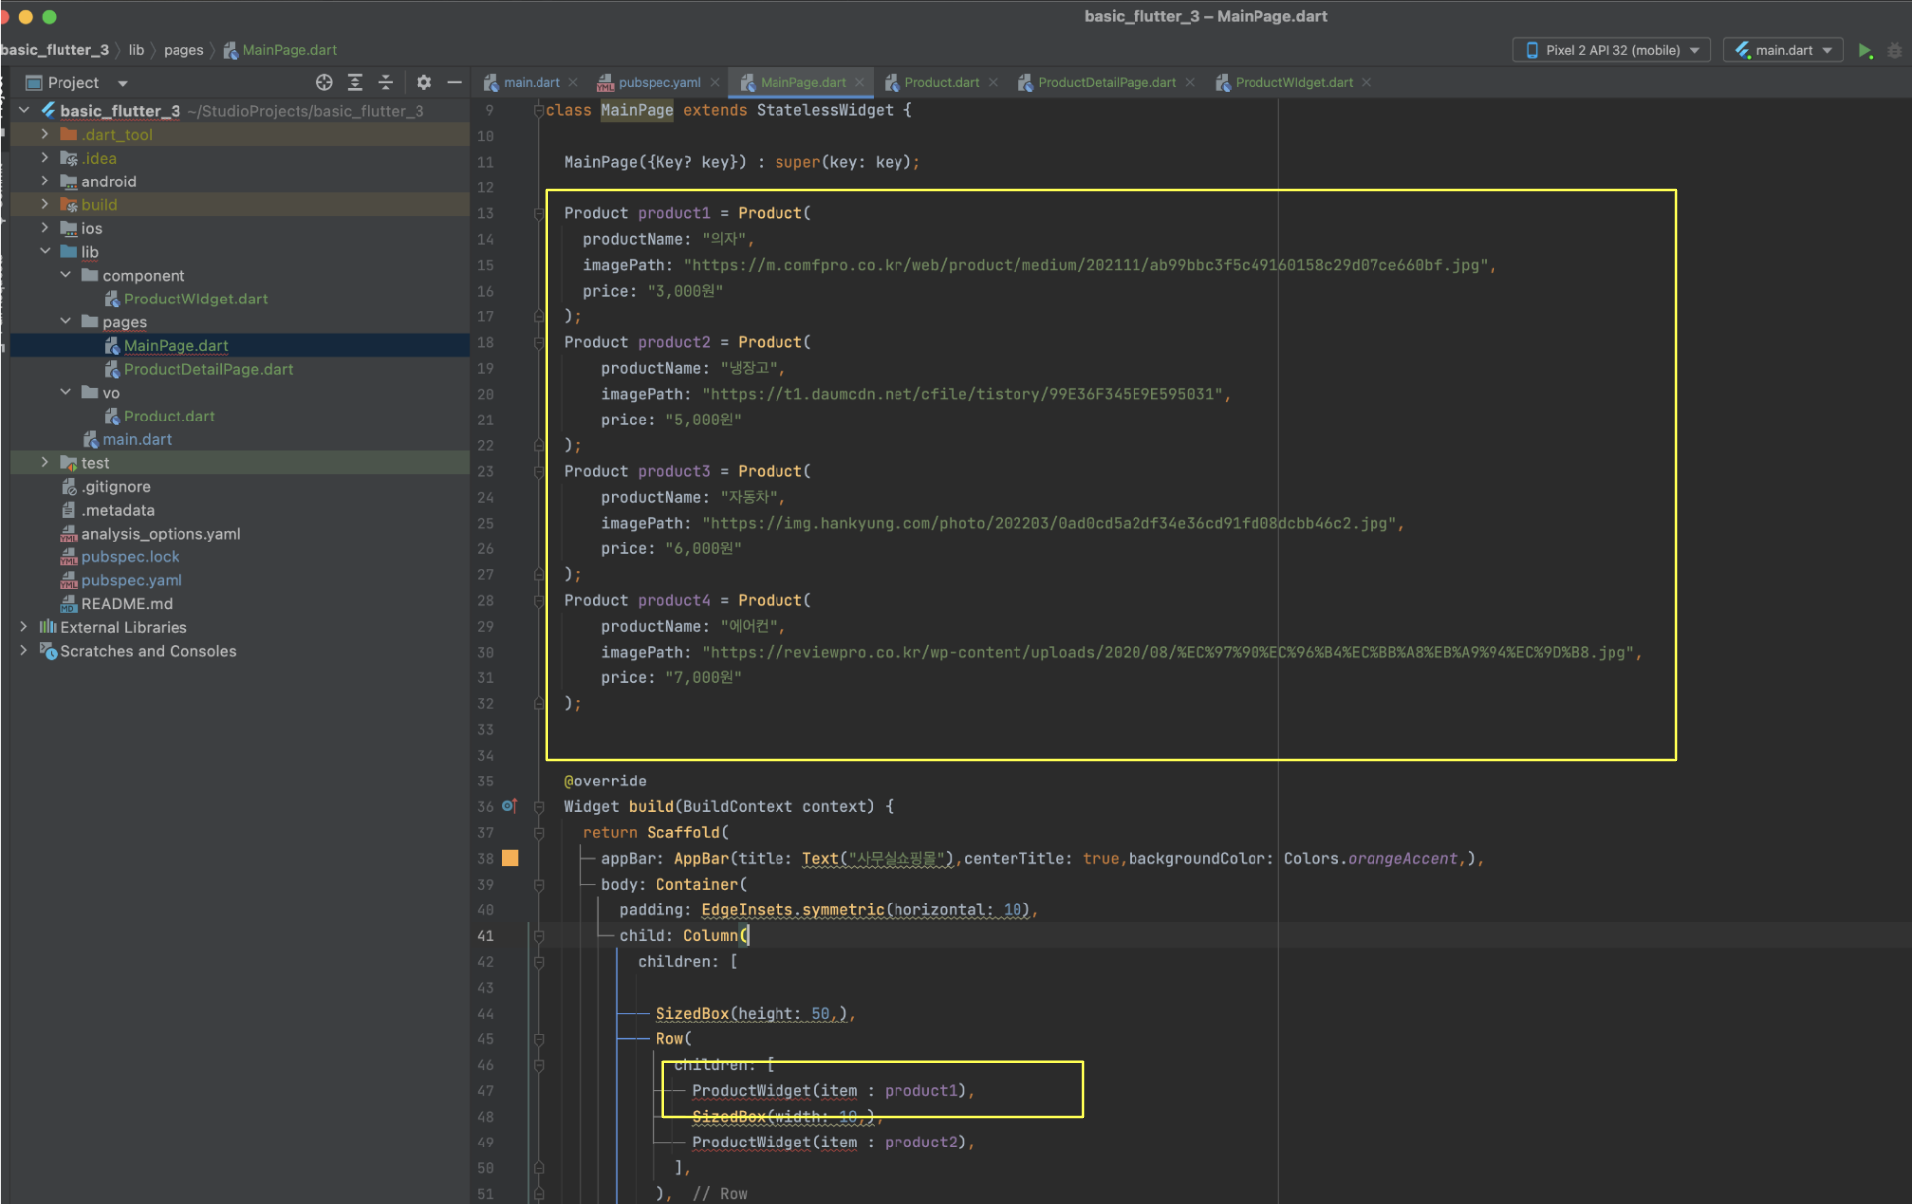Click the pages breadcrumb in navigation bar
This screenshot has height=1204, width=1912.
click(183, 50)
